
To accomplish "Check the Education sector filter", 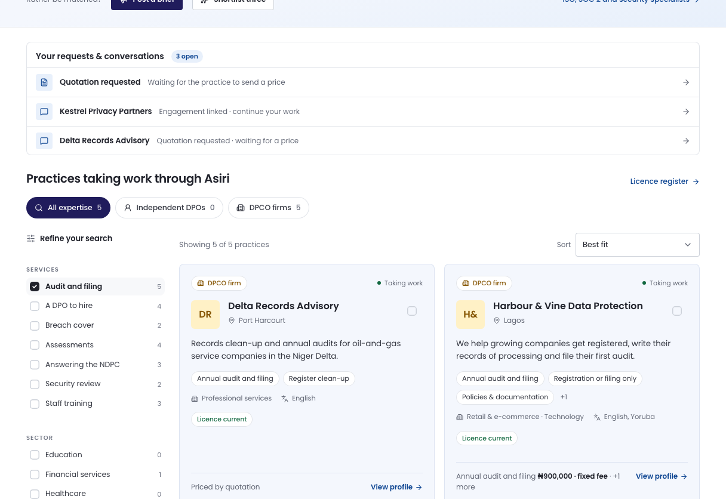I will [x=35, y=455].
